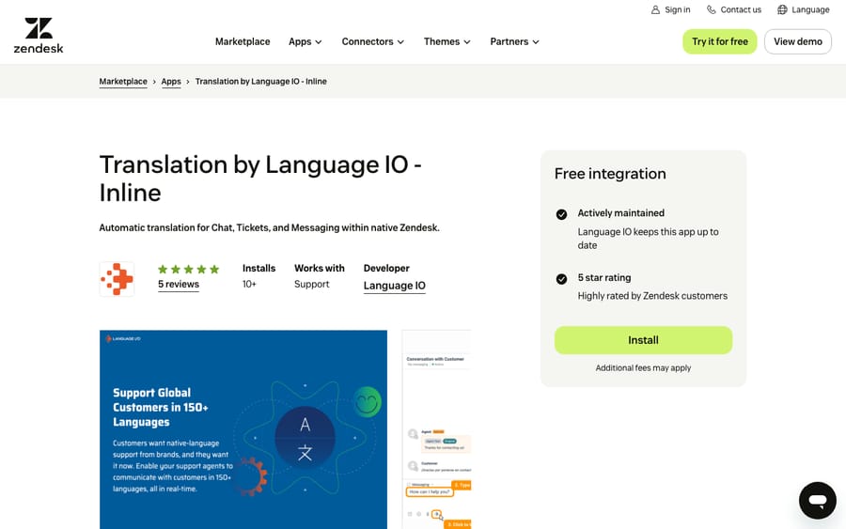Click the Translation by Language IO - Inline title

click(x=260, y=179)
